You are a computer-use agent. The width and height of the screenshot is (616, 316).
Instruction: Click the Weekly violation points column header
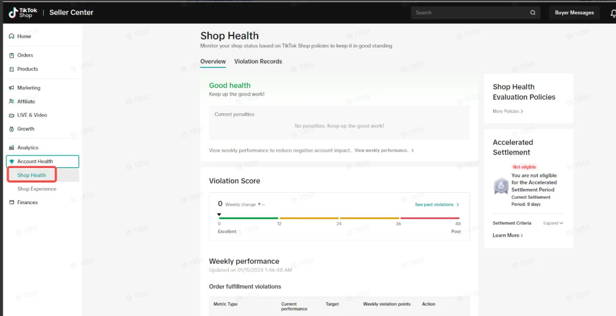click(x=387, y=304)
